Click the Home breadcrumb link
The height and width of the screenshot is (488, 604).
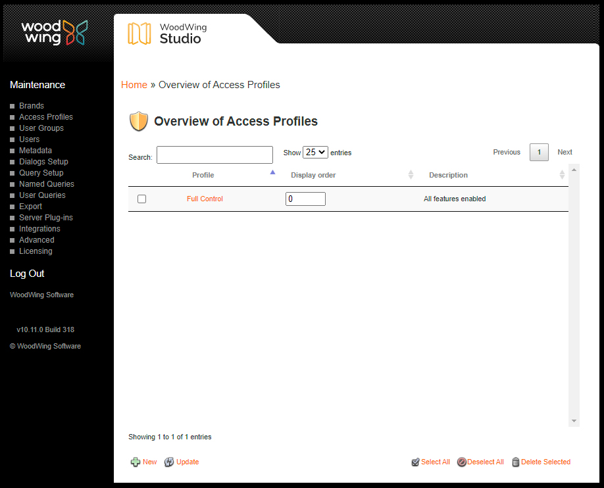click(x=134, y=85)
